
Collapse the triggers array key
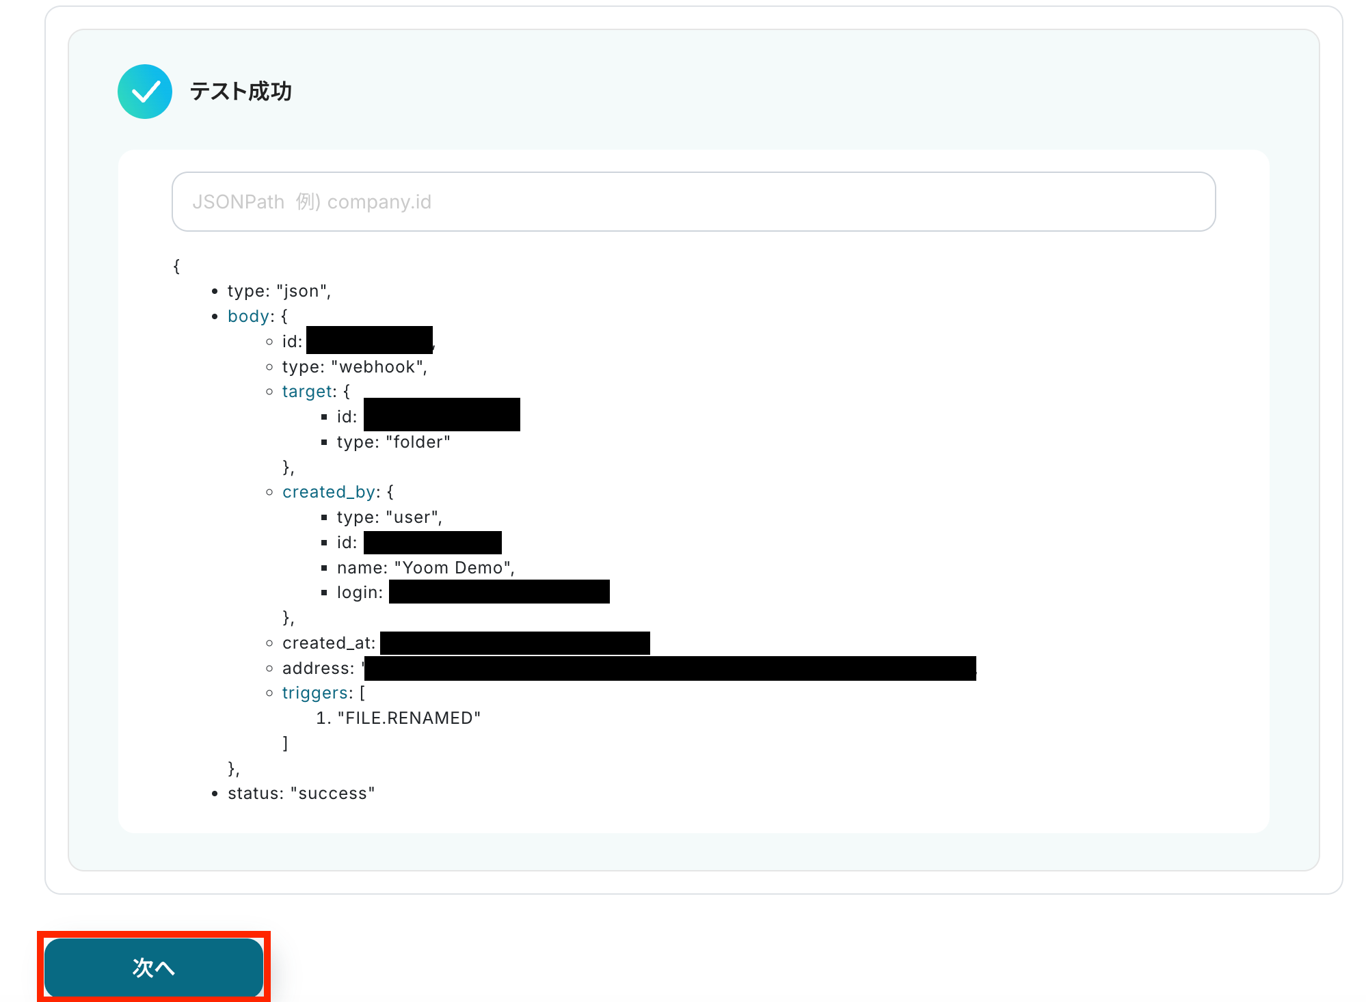click(314, 693)
